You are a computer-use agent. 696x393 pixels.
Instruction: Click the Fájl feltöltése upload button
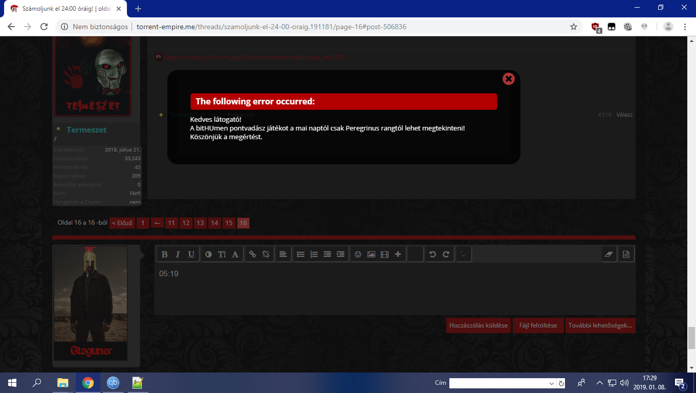(538, 325)
